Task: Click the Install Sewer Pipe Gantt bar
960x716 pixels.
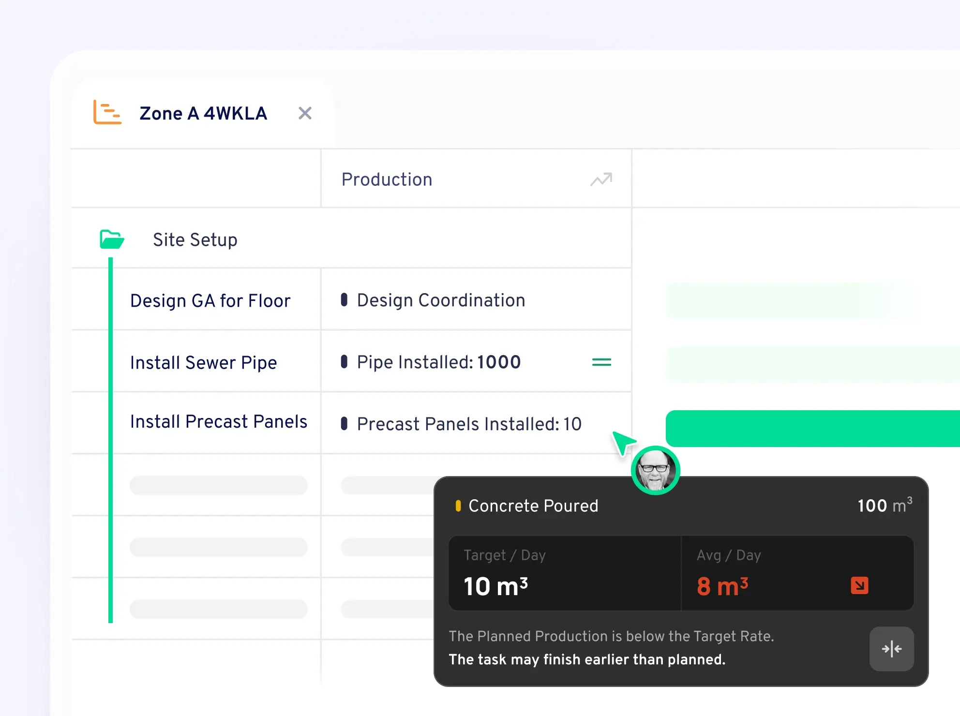Action: pos(813,365)
